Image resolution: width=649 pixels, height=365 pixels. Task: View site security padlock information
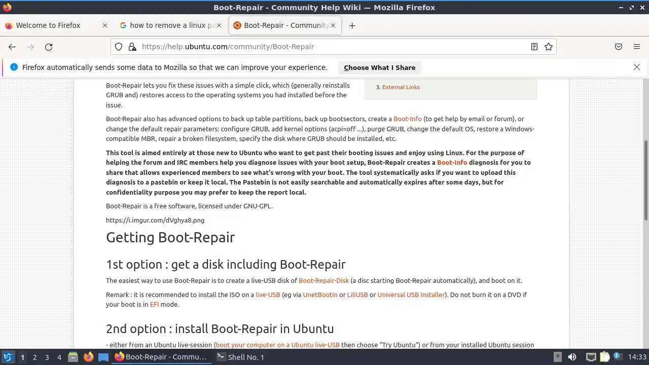point(132,47)
